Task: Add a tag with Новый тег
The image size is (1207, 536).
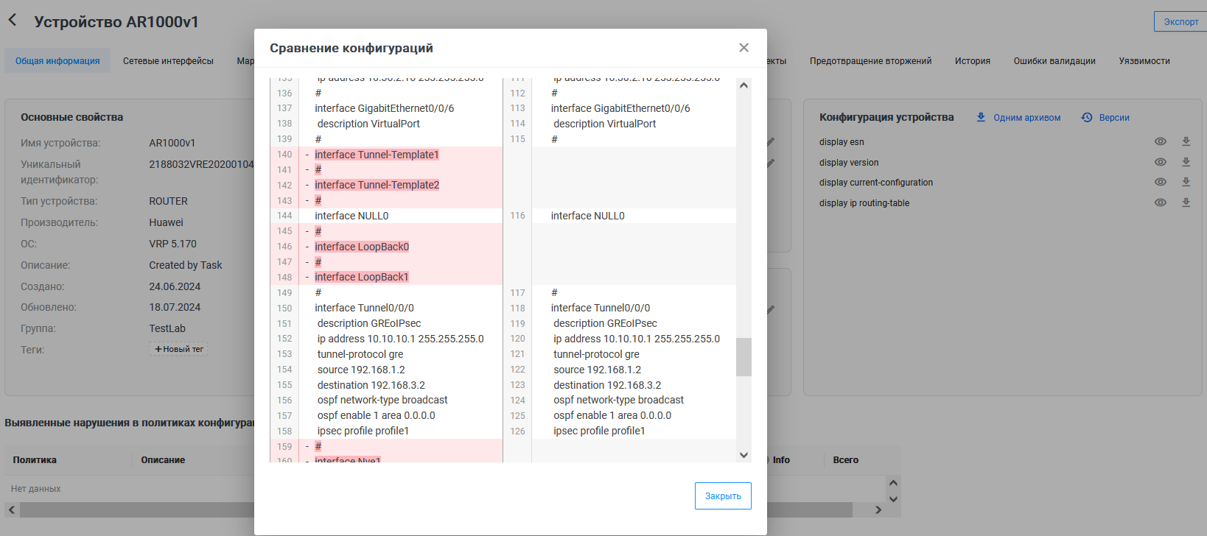Action: (x=178, y=349)
